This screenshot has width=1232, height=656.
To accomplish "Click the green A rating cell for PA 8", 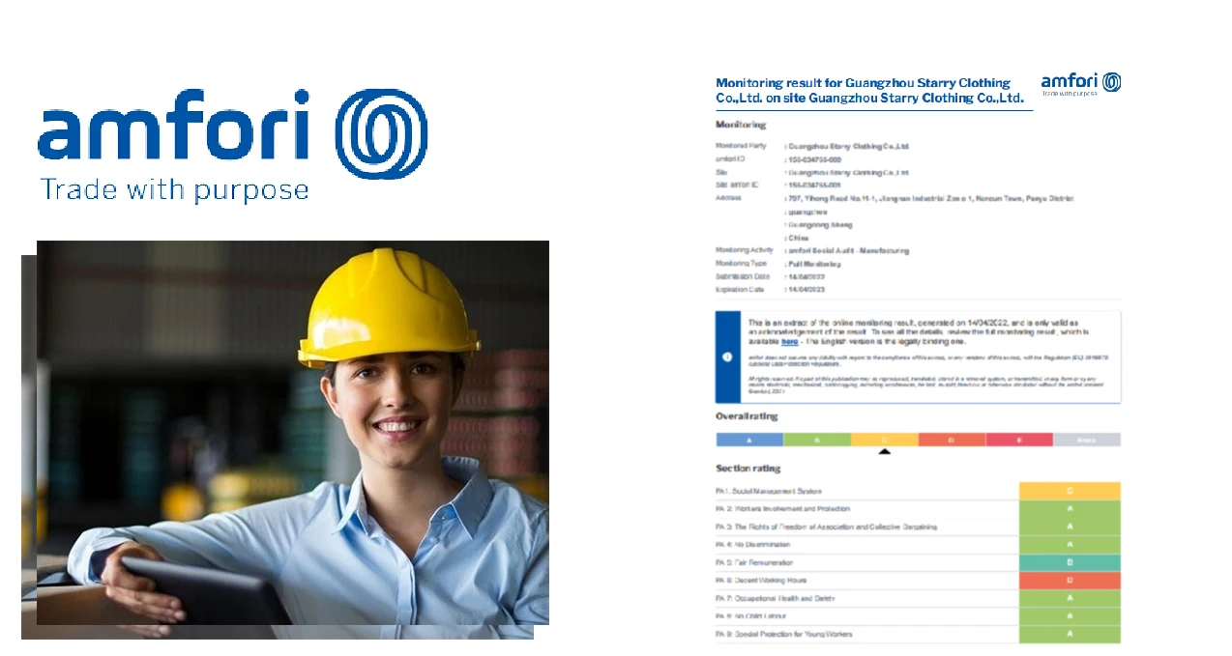I will 1070,616.
